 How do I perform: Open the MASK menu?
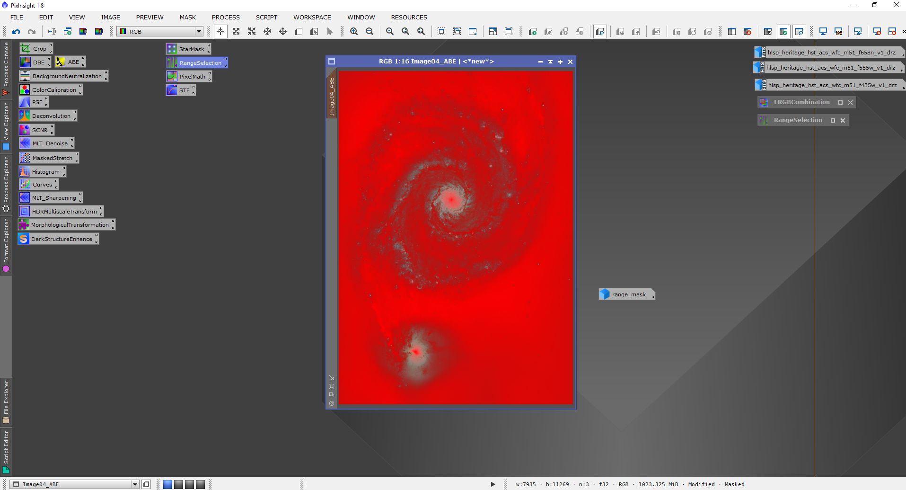pos(187,18)
